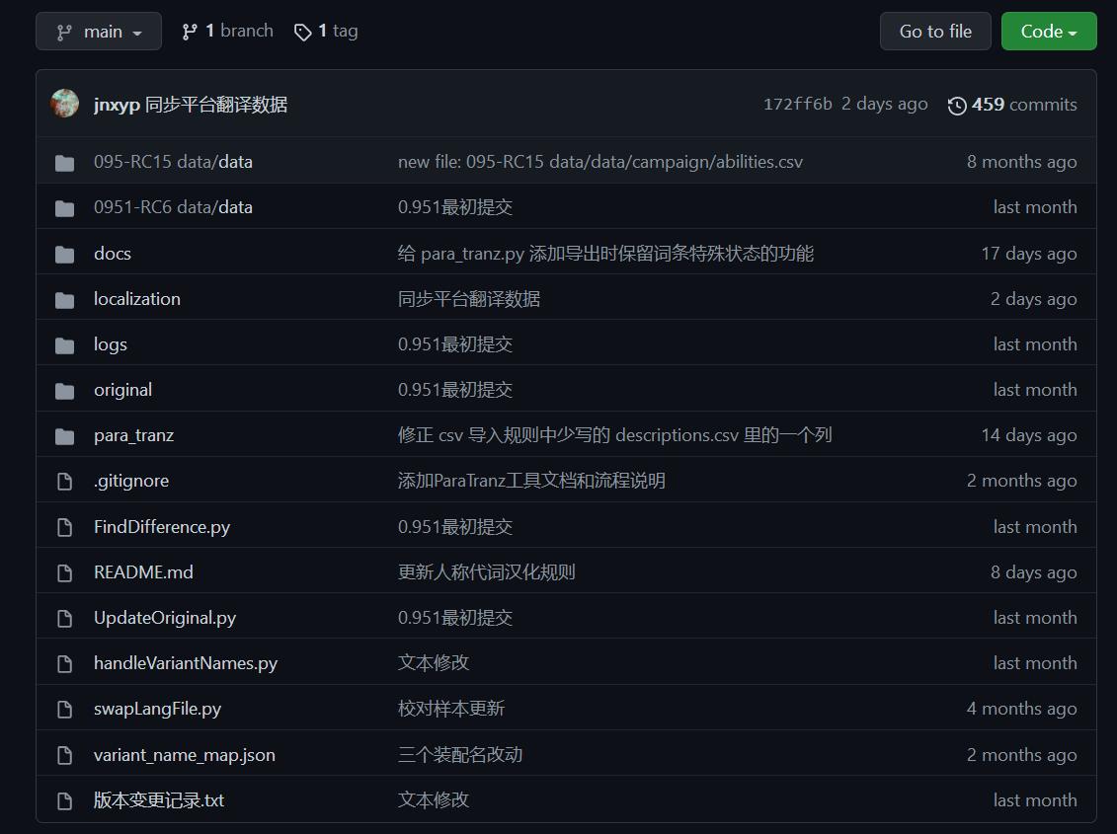1117x834 pixels.
Task: Click the Go to file button
Action: coord(934,31)
